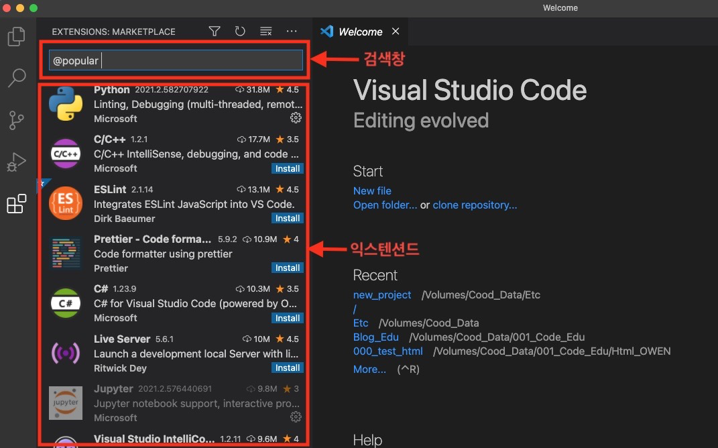
Task: Click the @popular search input field
Action: (176, 60)
